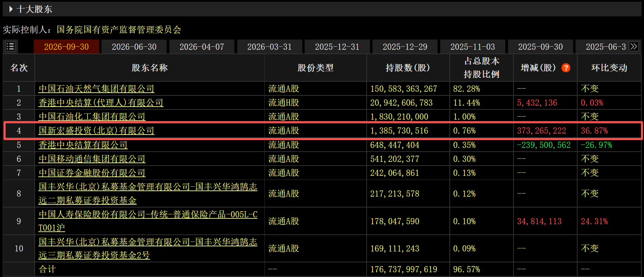Open 国新宏盛投资(北京)有限公司 link
Viewport: 644px width, 277px height.
pos(96,130)
